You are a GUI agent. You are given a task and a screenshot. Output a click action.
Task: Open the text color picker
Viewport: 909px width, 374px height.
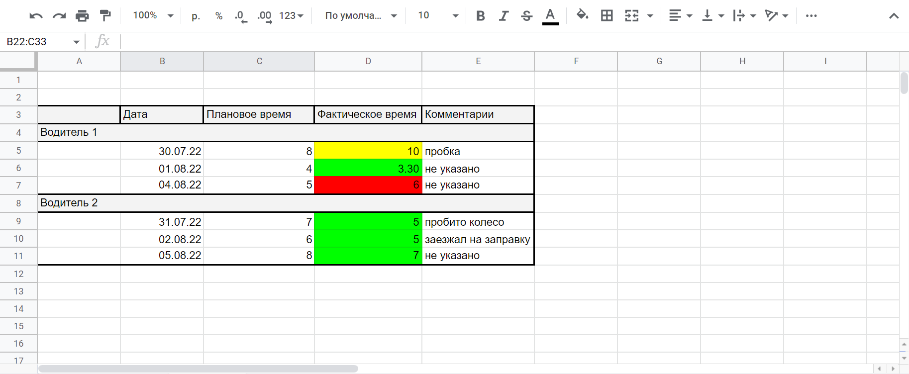(550, 16)
